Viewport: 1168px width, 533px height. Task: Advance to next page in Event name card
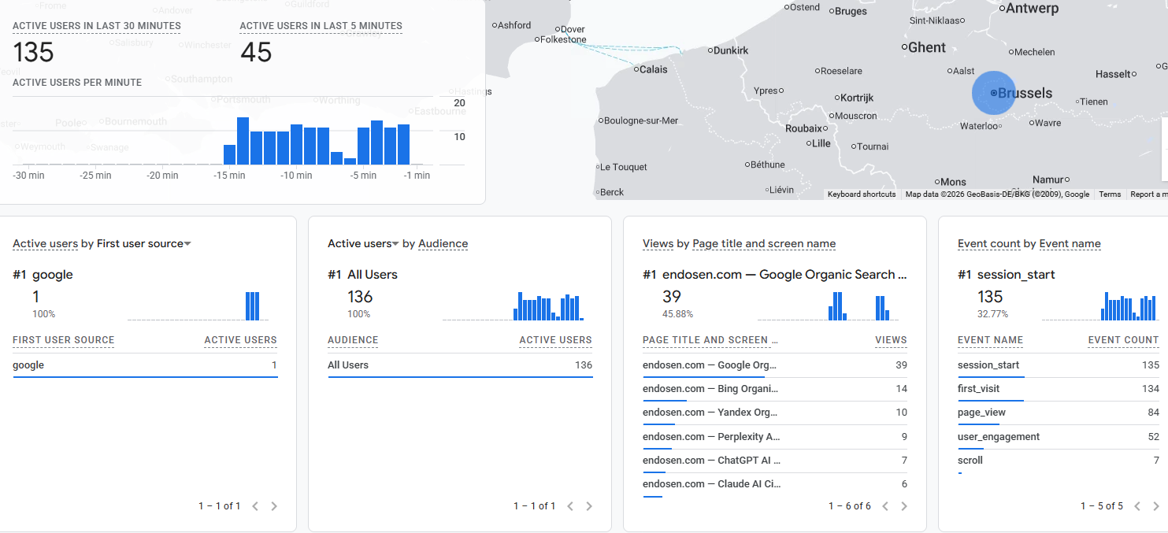click(x=1156, y=506)
